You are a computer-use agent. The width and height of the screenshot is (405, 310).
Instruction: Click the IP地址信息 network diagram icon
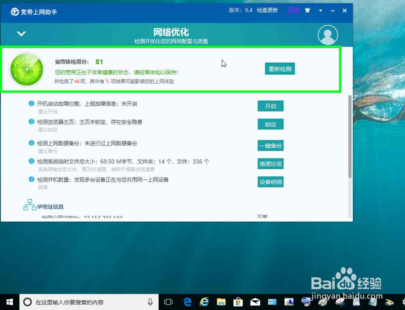(x=29, y=205)
